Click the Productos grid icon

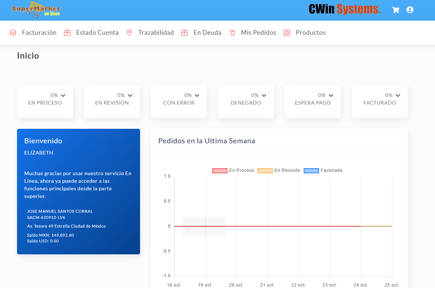click(x=287, y=32)
